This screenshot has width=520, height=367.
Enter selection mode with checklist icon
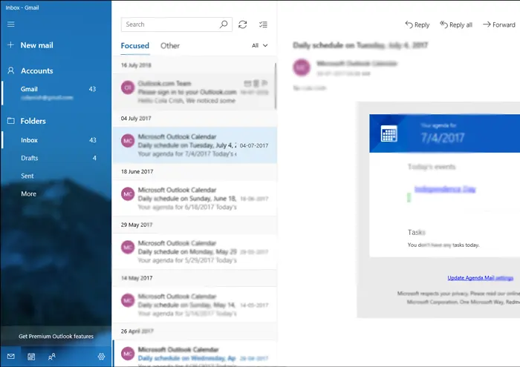pos(263,24)
